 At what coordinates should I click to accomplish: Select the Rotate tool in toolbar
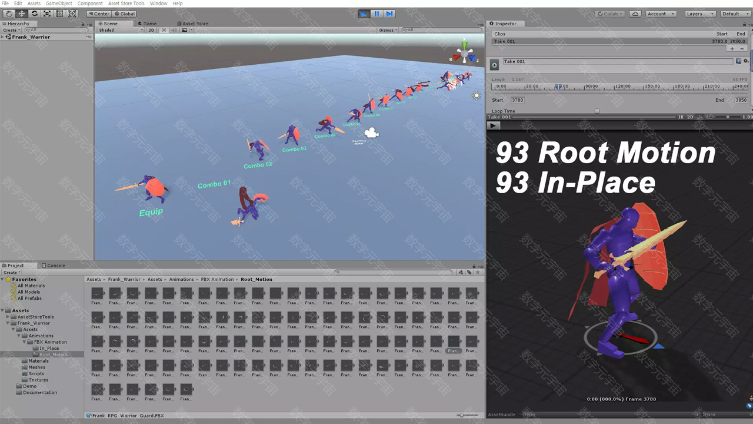click(34, 14)
